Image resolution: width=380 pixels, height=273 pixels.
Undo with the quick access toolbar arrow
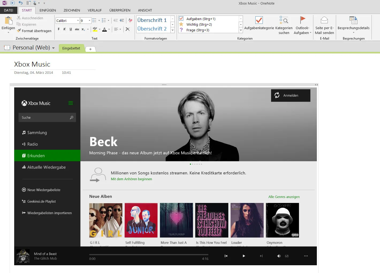[21, 3]
